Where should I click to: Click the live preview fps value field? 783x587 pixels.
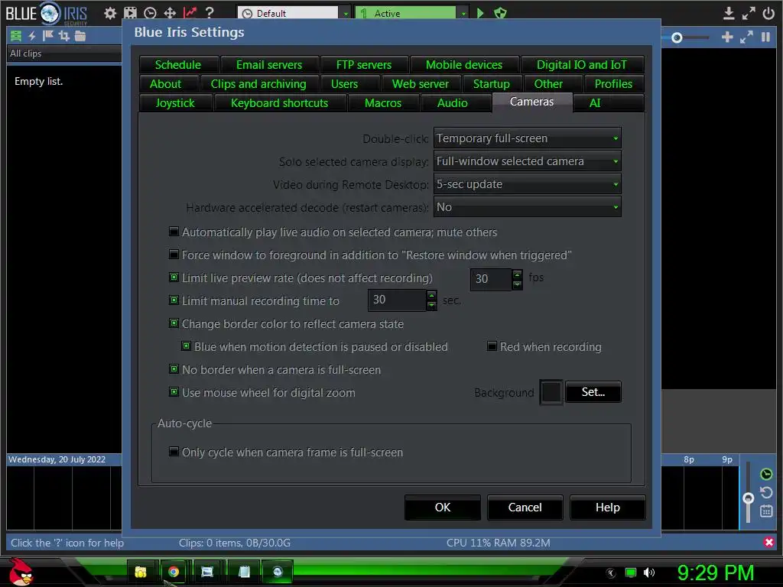pyautogui.click(x=492, y=279)
